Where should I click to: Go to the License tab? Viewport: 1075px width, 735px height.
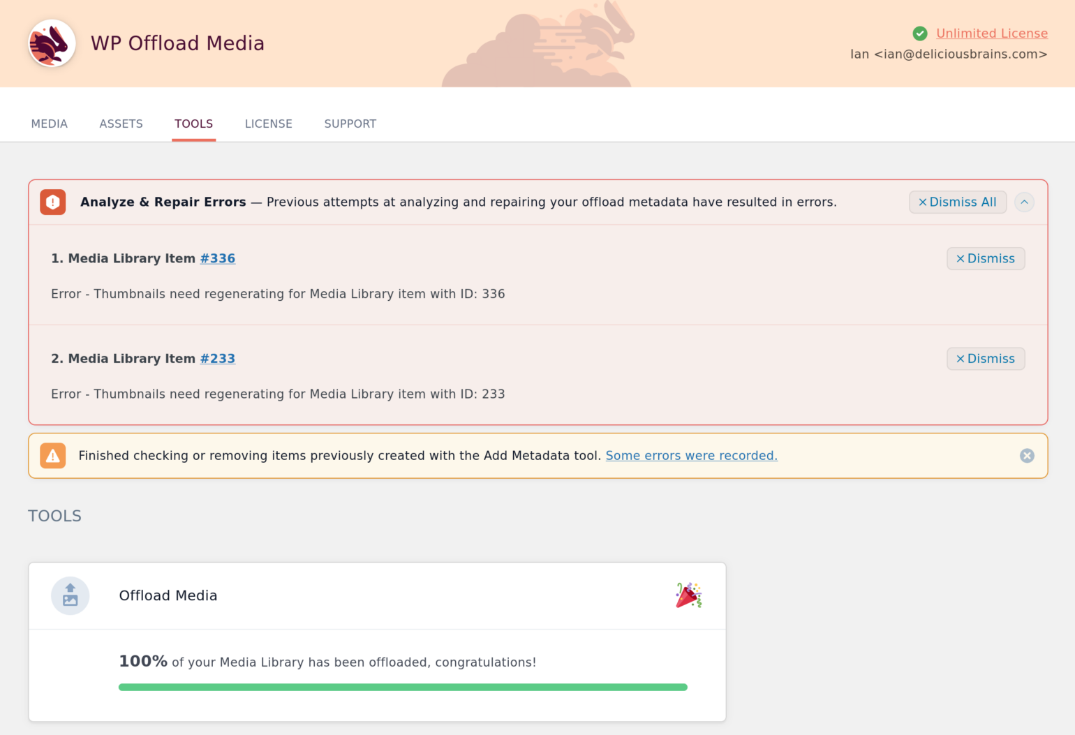click(269, 124)
